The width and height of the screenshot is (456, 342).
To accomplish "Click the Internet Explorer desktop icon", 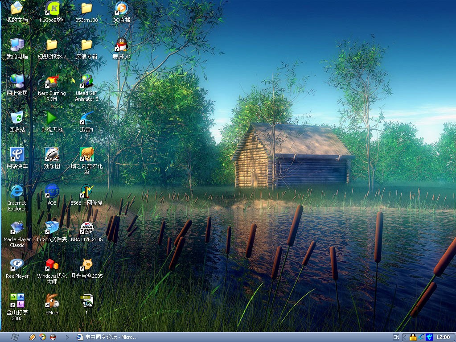I will (x=17, y=191).
